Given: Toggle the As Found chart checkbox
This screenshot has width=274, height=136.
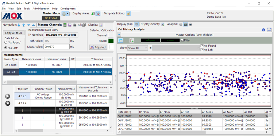Looking at the screenshot, I should pyautogui.click(x=202, y=46).
